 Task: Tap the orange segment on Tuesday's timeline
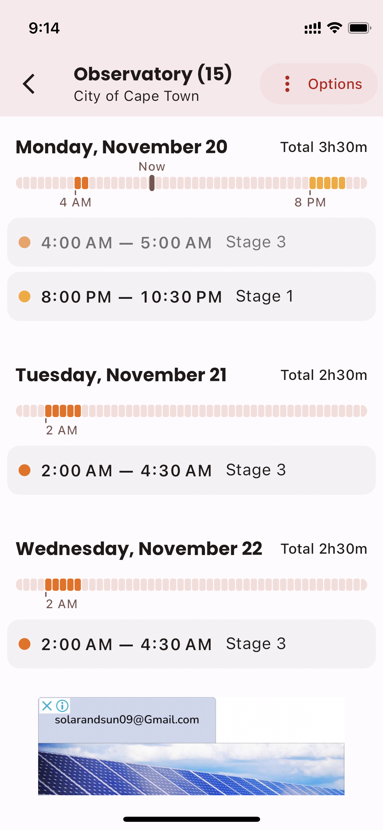[63, 411]
